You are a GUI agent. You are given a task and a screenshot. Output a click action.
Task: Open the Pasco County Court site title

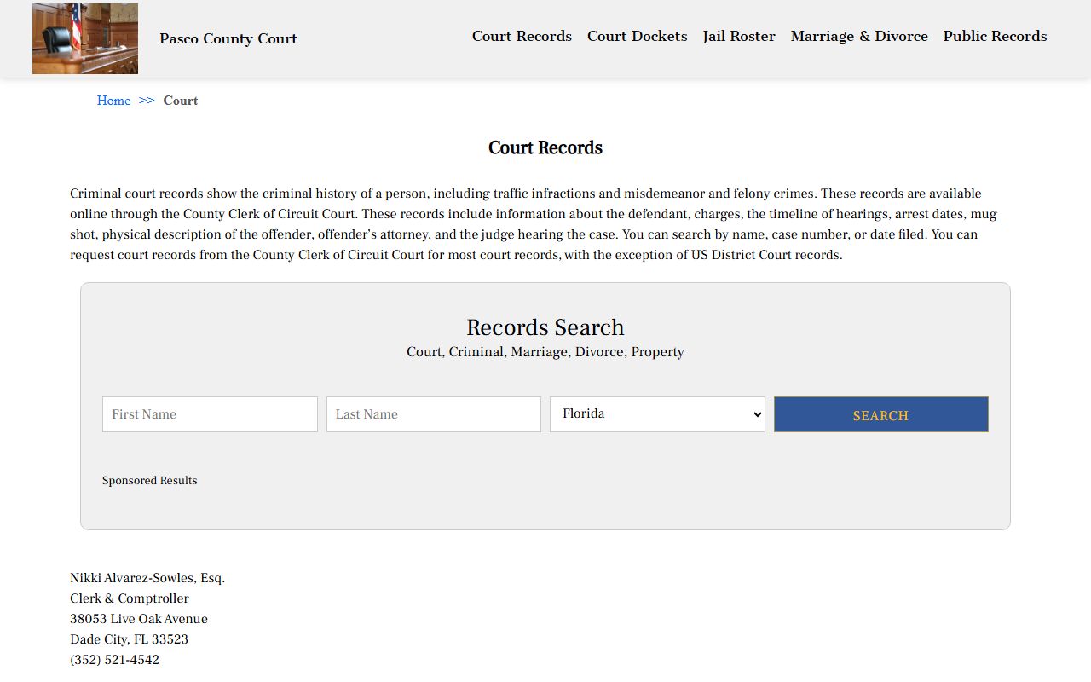[228, 38]
